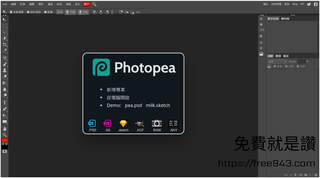Select the Rectangle Select marquee tool

click(5, 26)
